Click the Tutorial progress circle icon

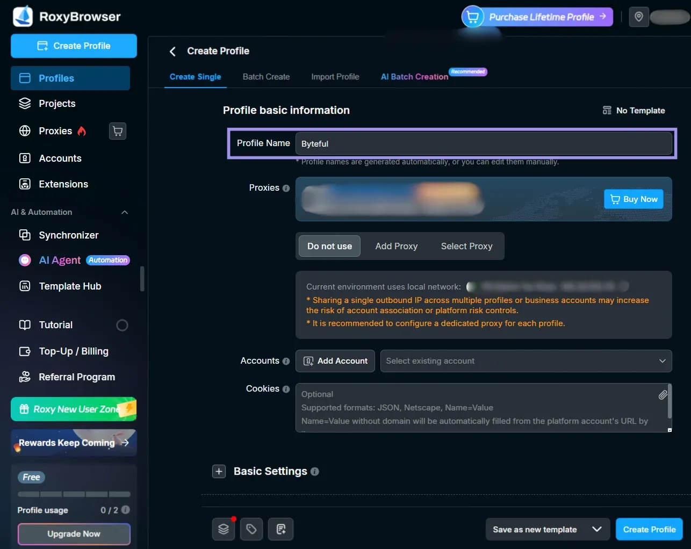point(122,325)
